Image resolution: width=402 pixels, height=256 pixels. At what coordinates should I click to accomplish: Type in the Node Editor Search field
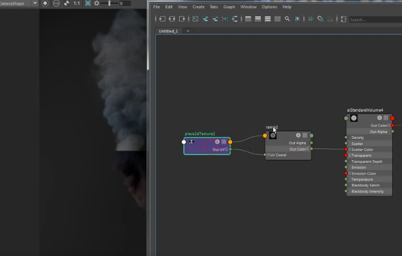375,20
